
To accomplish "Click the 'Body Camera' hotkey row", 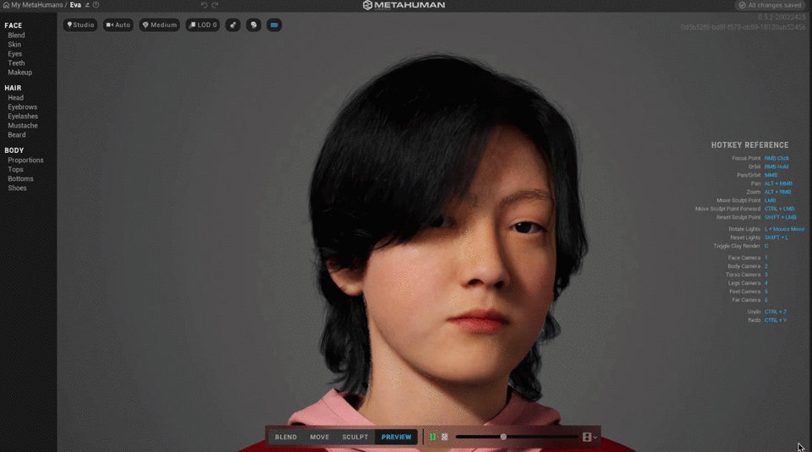I will pos(748,266).
